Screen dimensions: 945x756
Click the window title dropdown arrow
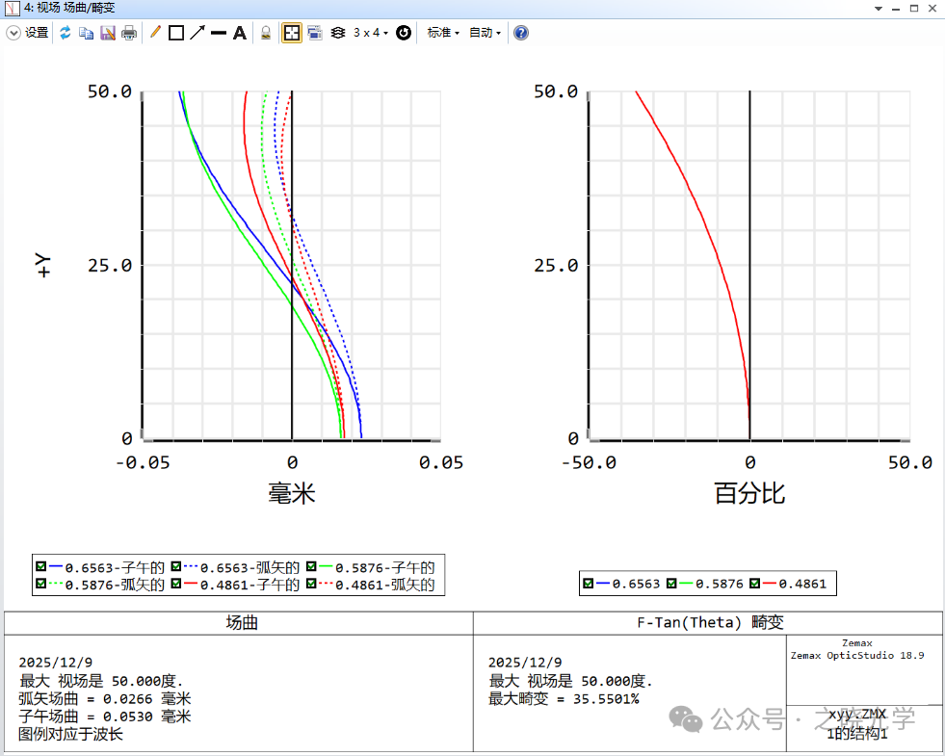(878, 8)
